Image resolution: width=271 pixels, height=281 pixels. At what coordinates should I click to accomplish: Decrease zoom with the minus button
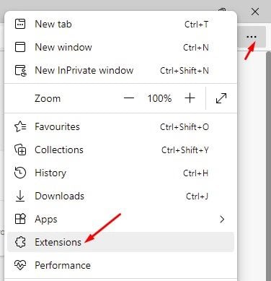tap(129, 98)
